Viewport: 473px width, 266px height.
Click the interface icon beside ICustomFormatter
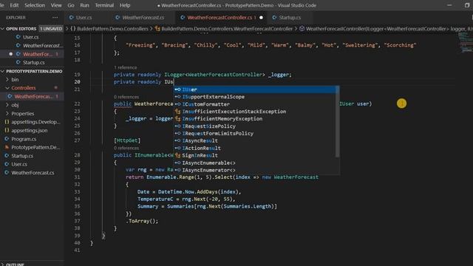(x=177, y=104)
